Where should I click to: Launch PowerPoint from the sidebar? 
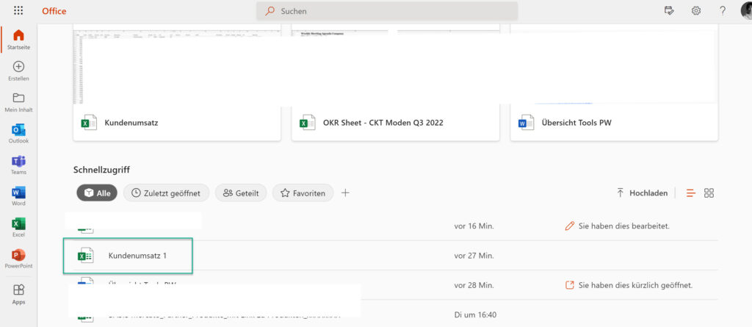pos(18,256)
